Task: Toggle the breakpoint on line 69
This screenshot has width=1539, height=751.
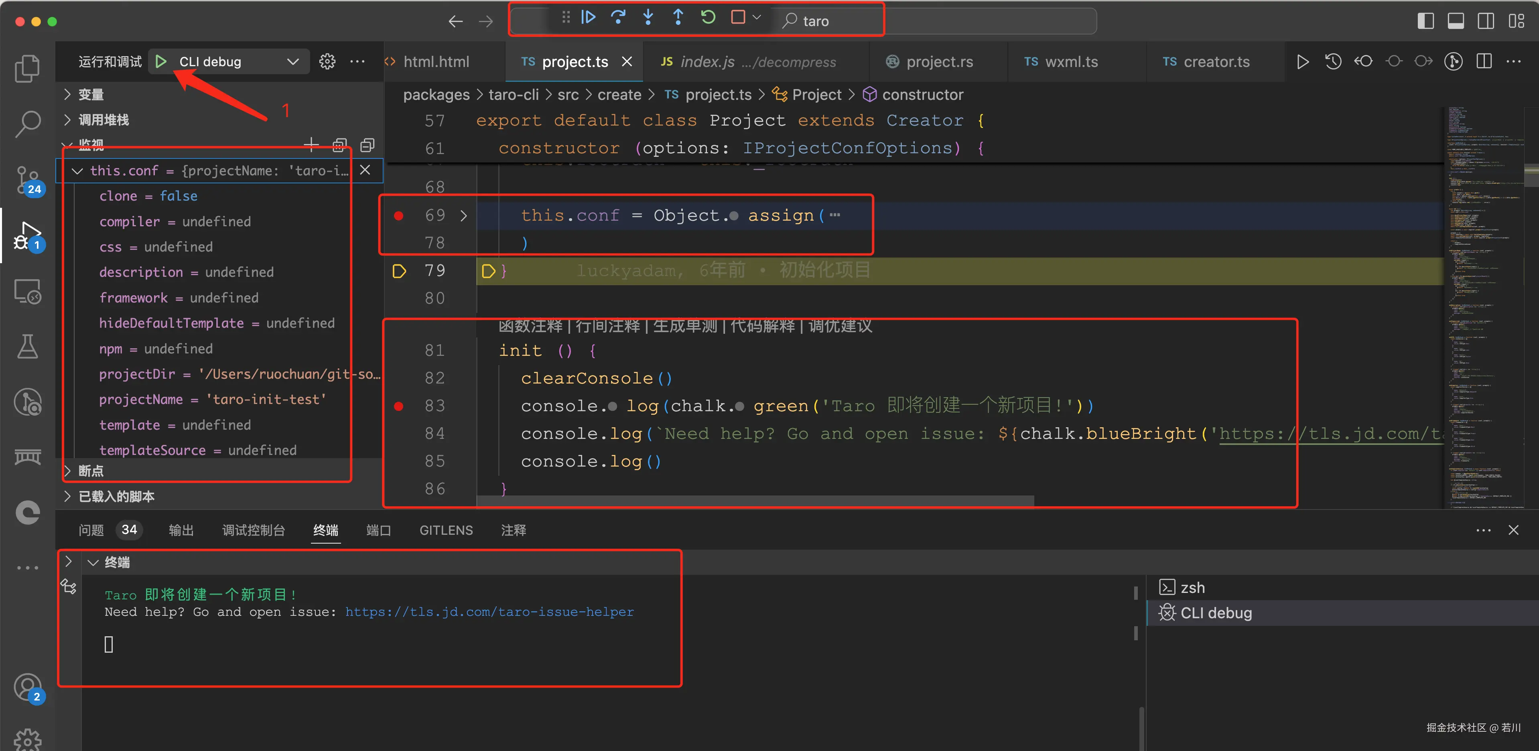Action: pyautogui.click(x=398, y=216)
